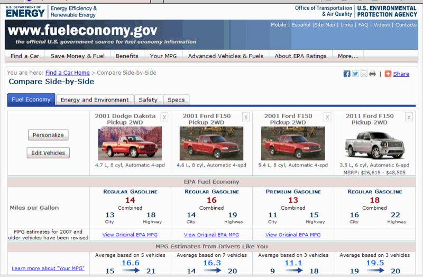This screenshot has height=277, width=423.
Task: Click Energy Efficiency & Renewable Energy text
Action: (x=73, y=12)
